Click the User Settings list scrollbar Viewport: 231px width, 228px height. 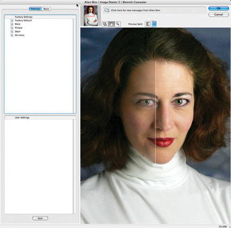74,166
